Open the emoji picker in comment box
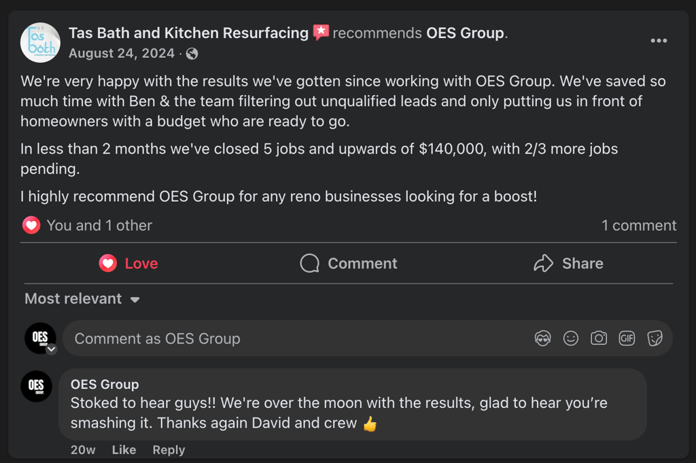 [571, 339]
